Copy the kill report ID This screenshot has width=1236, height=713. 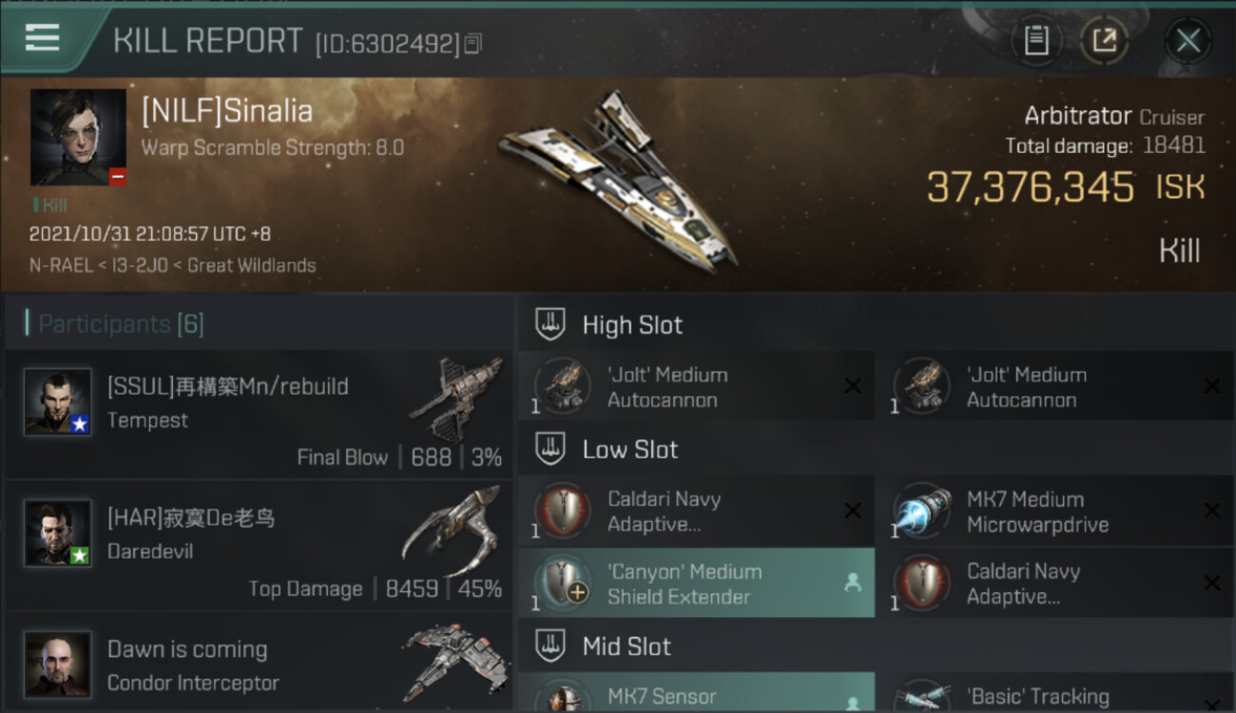(473, 44)
